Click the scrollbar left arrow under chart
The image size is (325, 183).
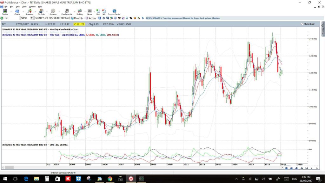[3, 167]
